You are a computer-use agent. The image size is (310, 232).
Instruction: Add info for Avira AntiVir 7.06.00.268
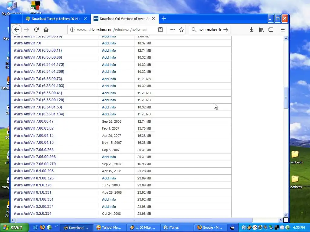[109, 157]
